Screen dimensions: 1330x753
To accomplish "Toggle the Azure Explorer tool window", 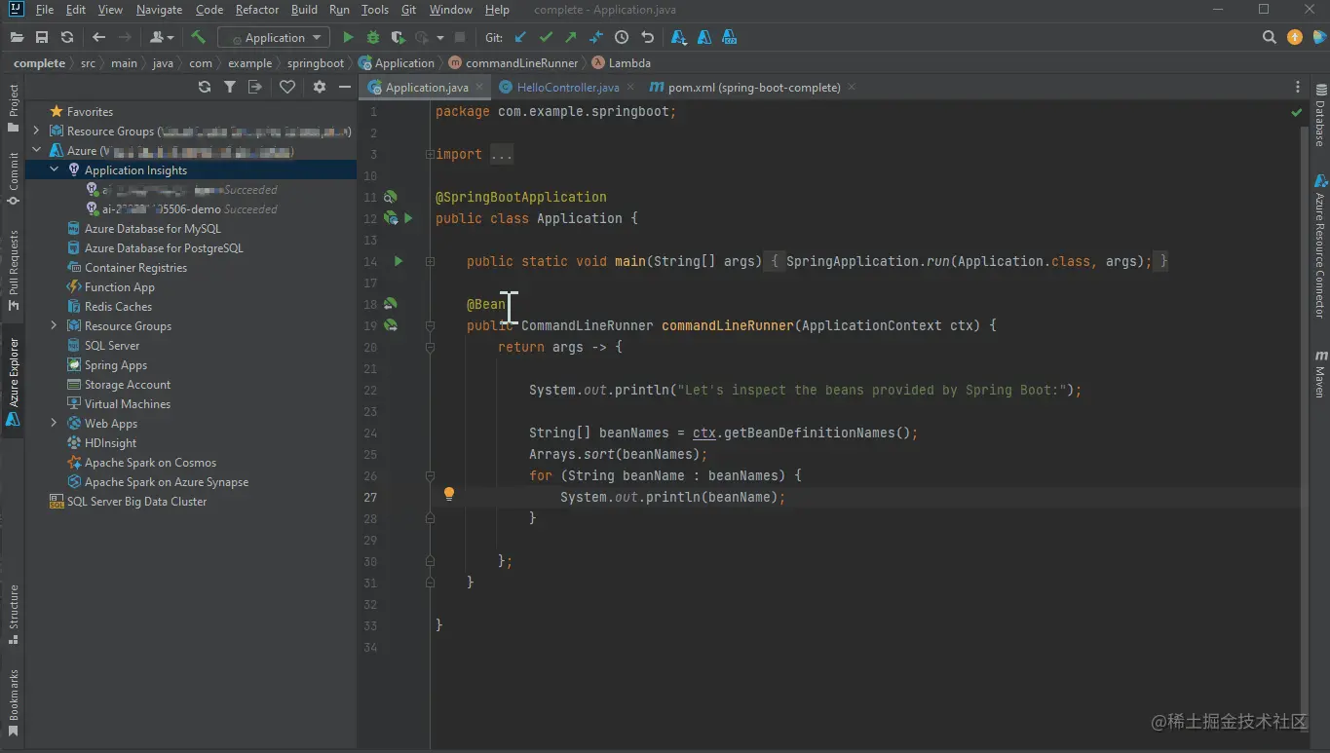I will coord(13,382).
